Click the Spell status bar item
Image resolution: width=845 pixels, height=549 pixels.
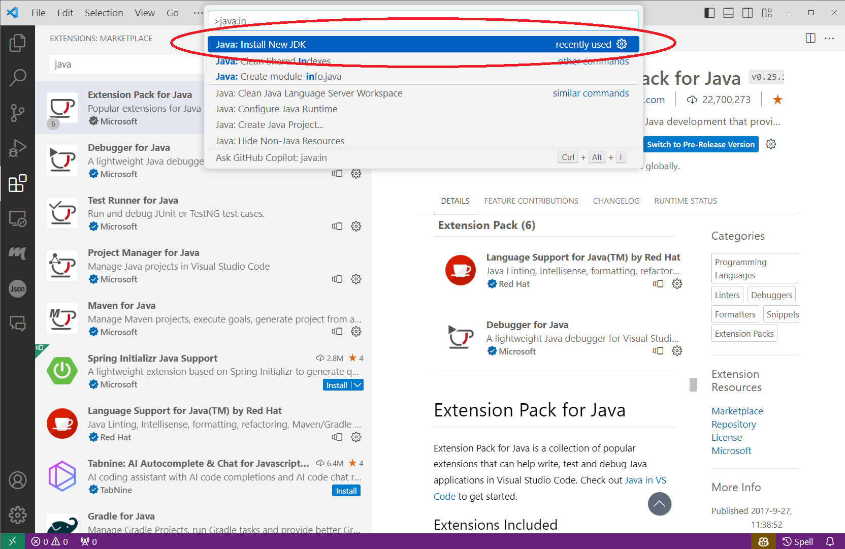tap(798, 541)
